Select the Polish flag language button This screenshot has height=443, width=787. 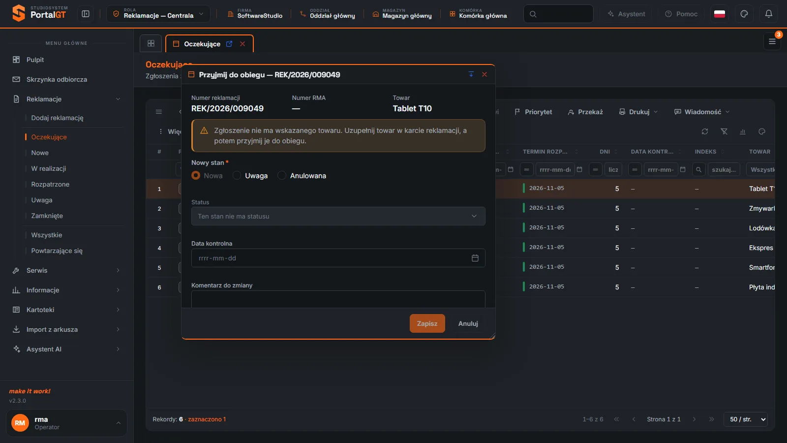point(720,14)
